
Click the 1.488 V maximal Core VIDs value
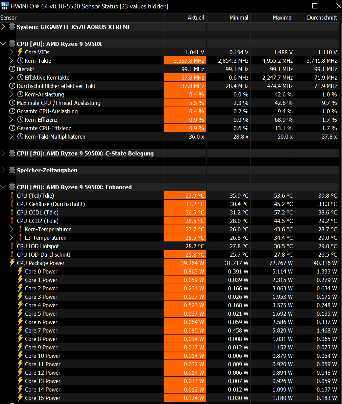click(283, 52)
